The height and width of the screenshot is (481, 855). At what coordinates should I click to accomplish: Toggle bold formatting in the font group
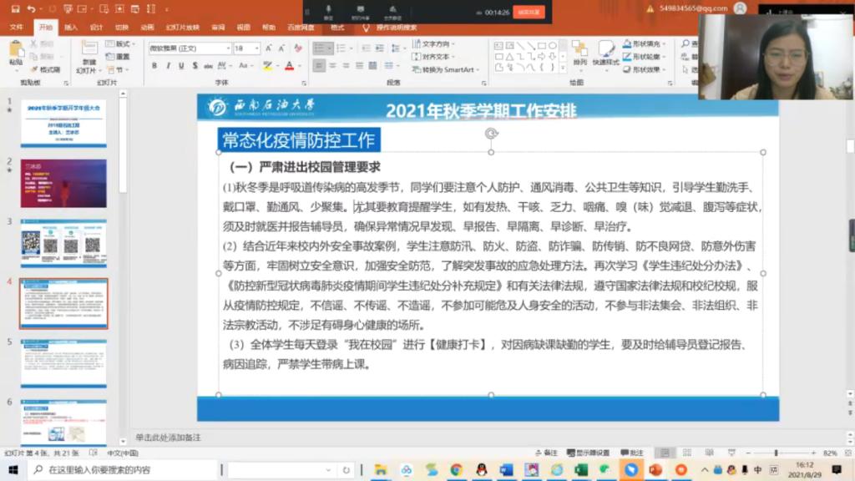coord(155,66)
